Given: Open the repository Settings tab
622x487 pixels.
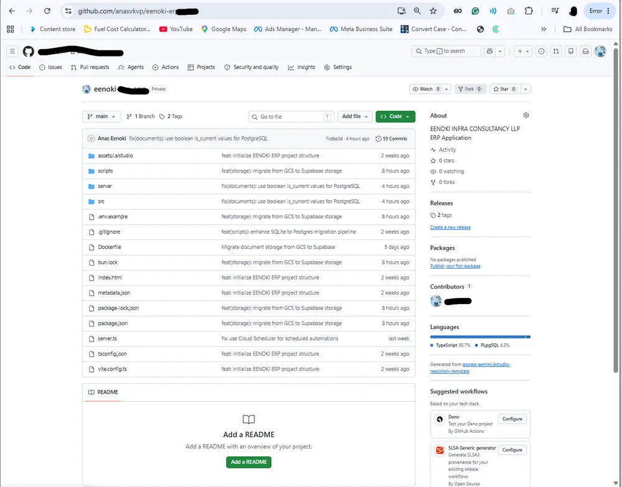Looking at the screenshot, I should (x=338, y=67).
